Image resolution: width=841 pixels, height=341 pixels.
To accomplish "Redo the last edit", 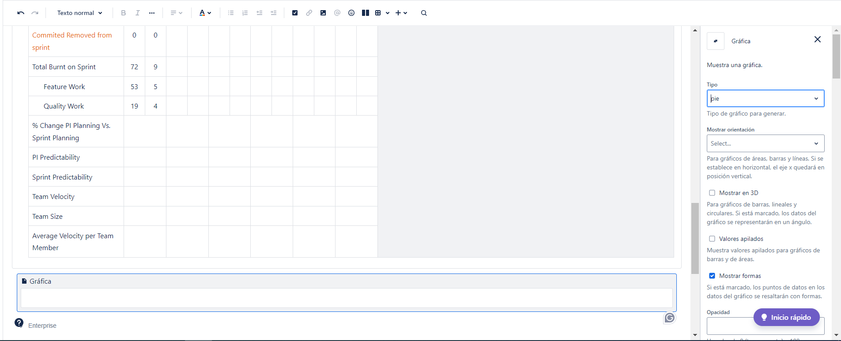I will pos(35,13).
